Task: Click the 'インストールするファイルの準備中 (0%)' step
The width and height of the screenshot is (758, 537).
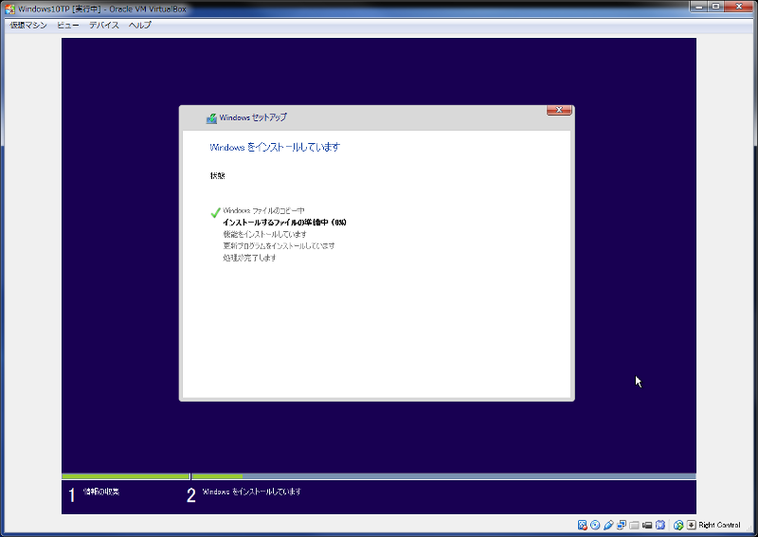Action: click(x=284, y=223)
